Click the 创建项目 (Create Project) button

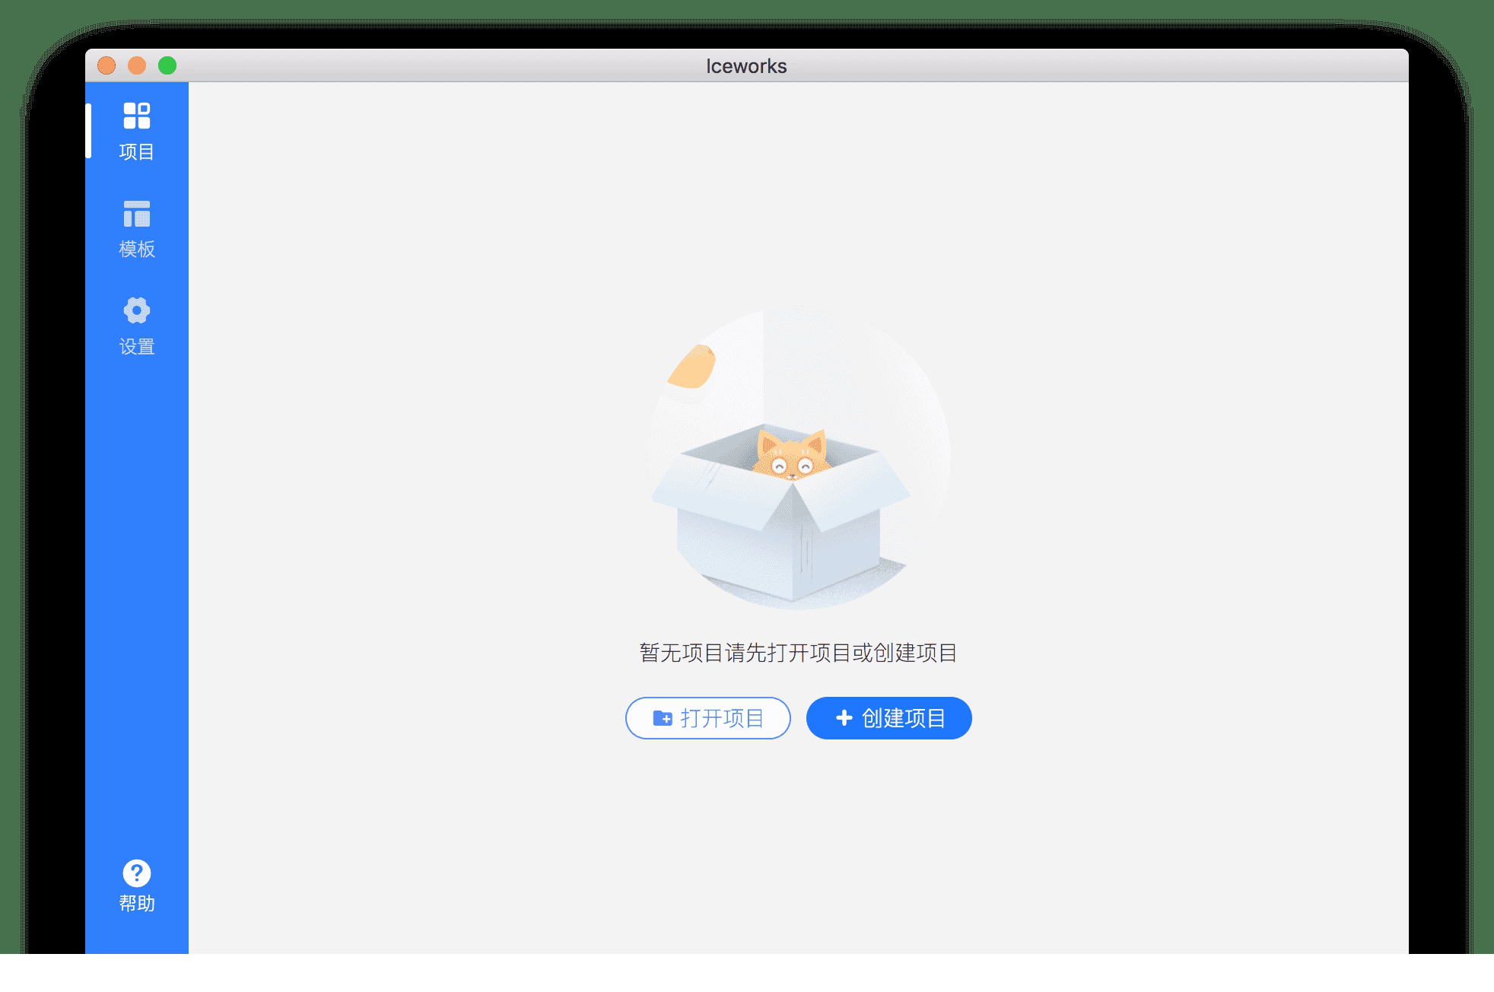tap(888, 718)
